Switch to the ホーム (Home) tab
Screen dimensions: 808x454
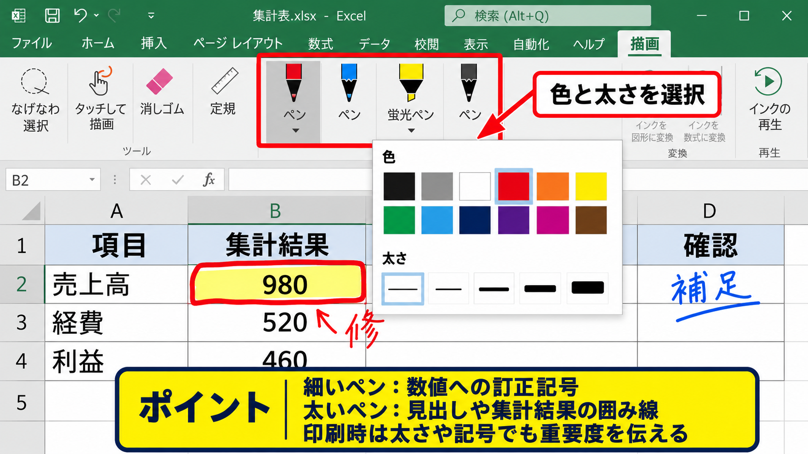tap(98, 43)
